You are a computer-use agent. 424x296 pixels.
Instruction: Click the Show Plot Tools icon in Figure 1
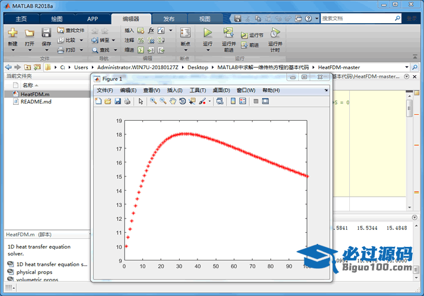265,101
